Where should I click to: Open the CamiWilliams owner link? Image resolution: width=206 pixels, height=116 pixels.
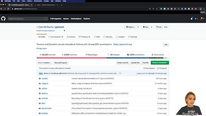click(46, 27)
